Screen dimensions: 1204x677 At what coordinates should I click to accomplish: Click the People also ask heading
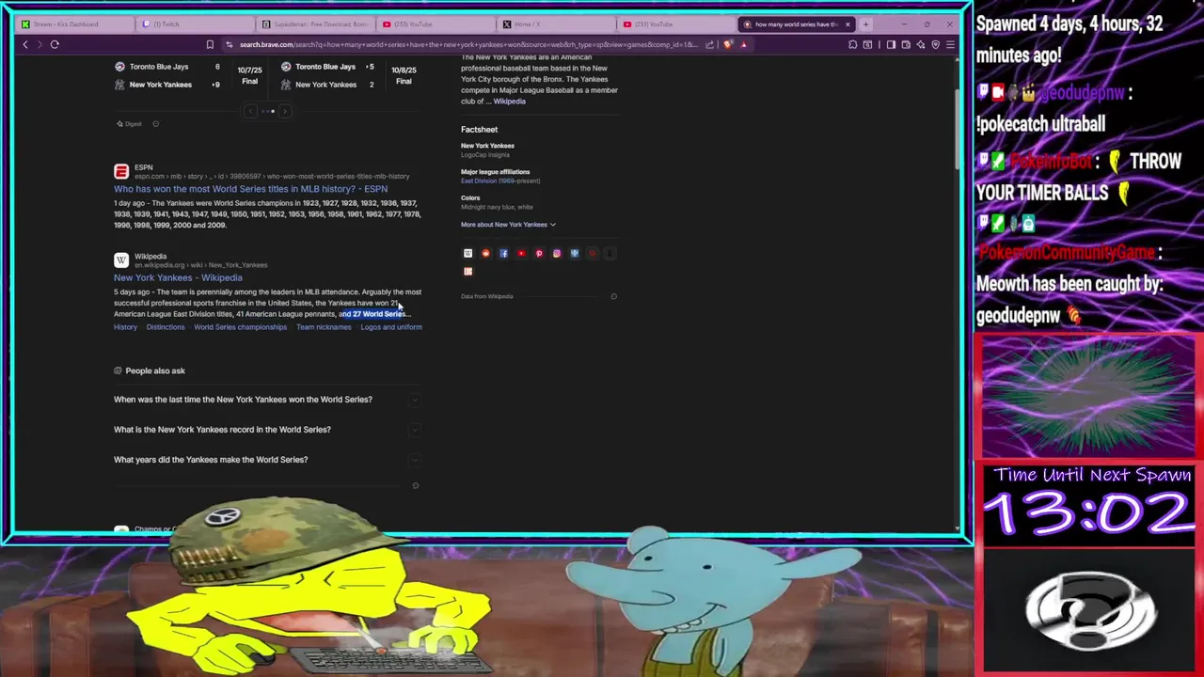155,370
